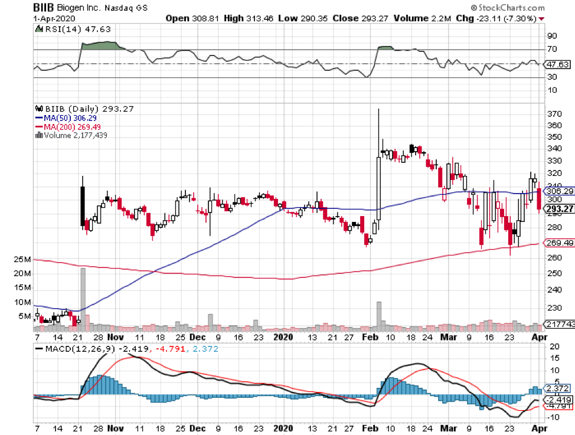Screen dimensions: 575x435
Task: Click the MACD(12,26,9) label
Action: [80, 349]
